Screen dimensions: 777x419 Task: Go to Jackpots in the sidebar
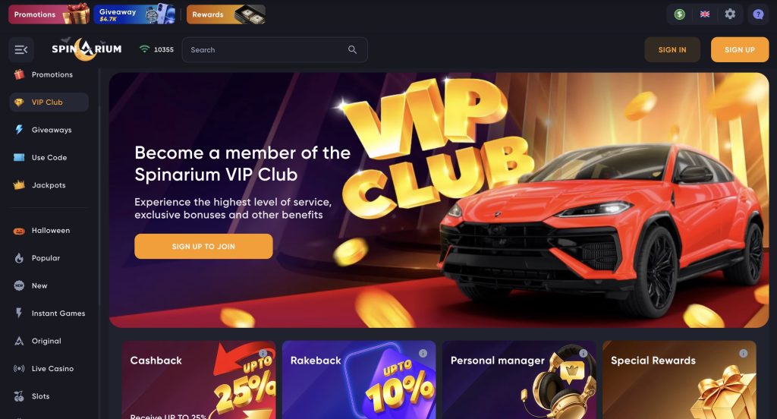(x=49, y=185)
